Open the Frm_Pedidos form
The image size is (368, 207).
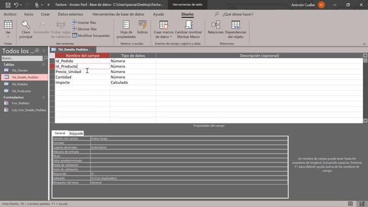(x=21, y=103)
